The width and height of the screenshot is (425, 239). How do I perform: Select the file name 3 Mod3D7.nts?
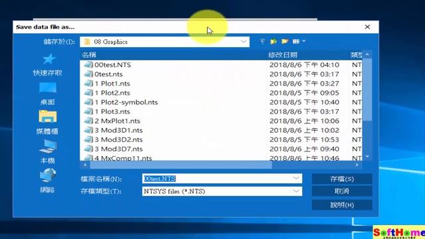point(119,149)
